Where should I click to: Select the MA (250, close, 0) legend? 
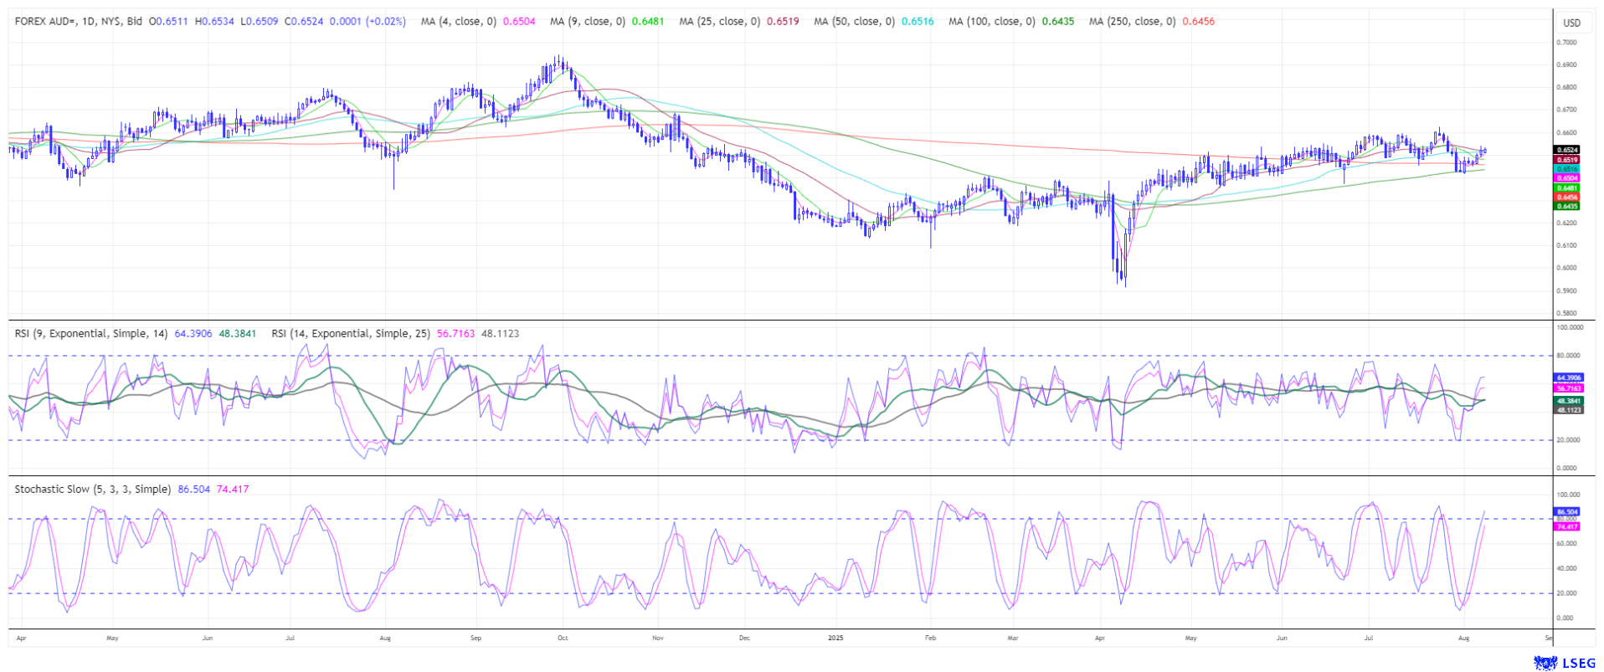pos(1132,22)
